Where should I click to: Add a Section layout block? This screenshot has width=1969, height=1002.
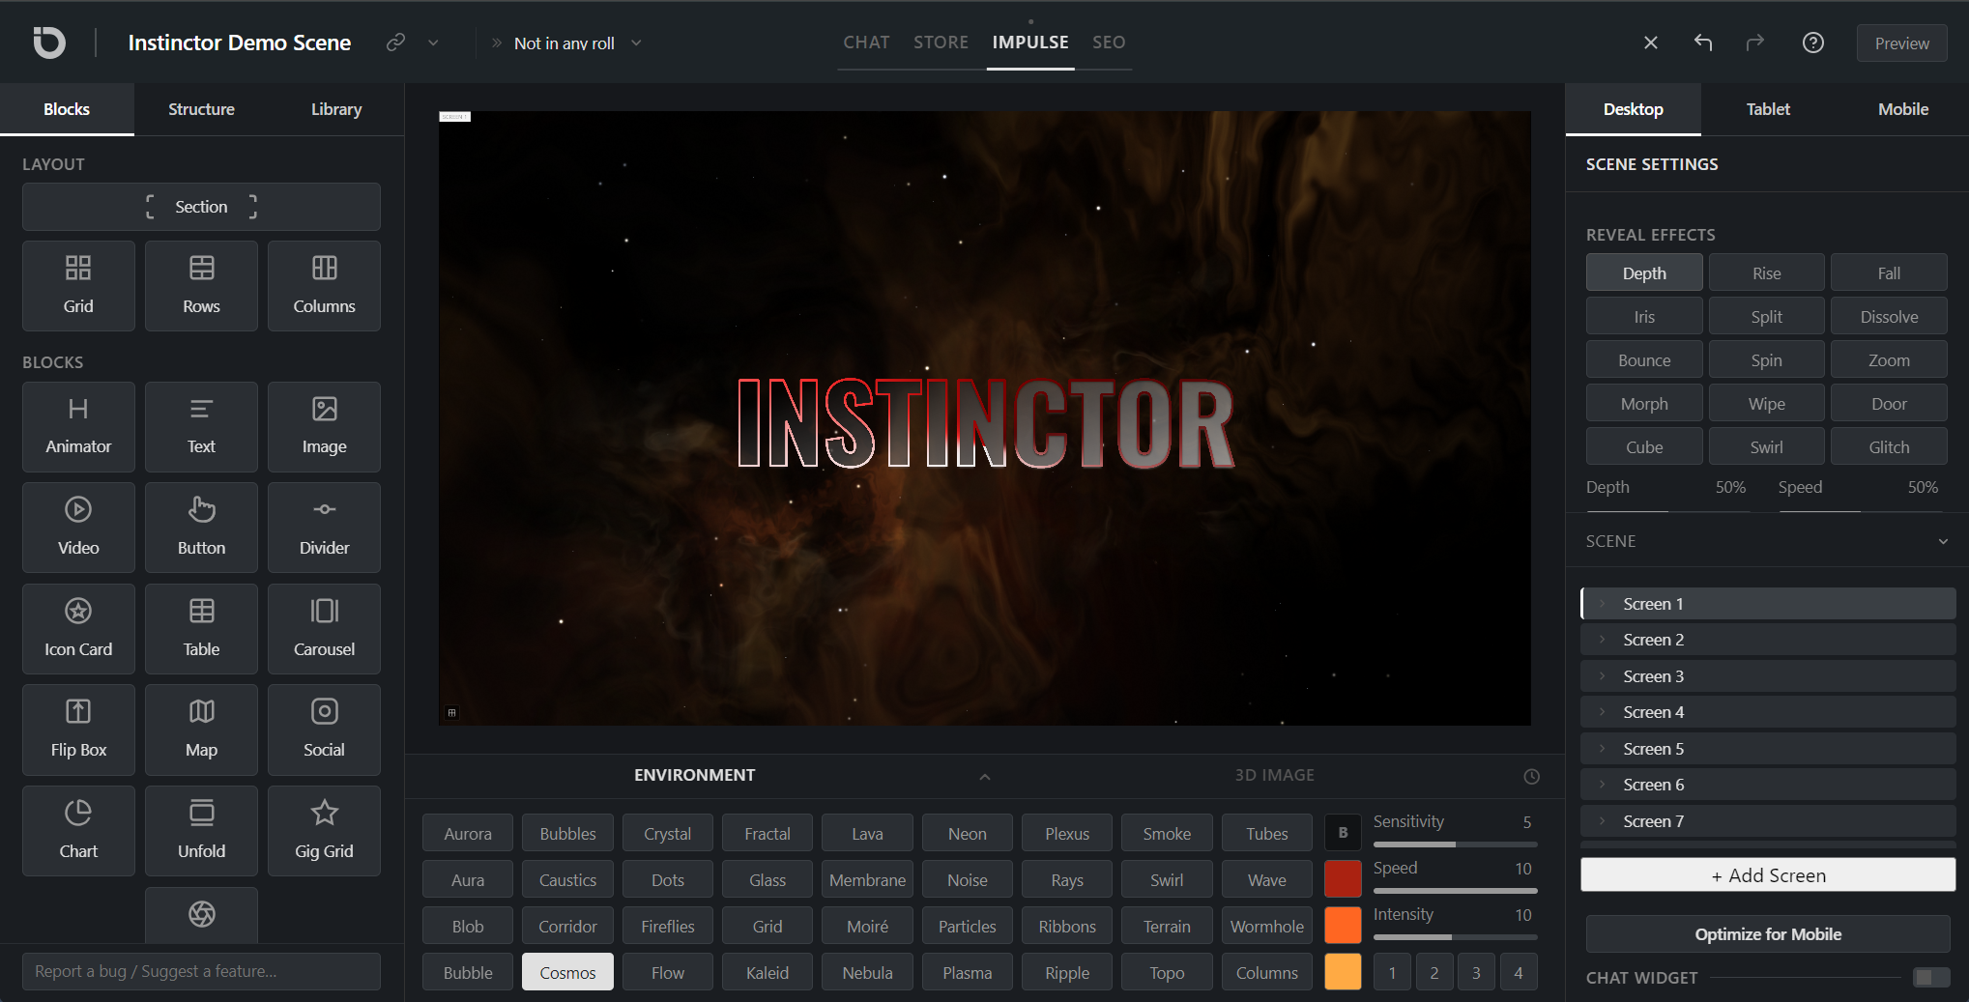coord(201,207)
